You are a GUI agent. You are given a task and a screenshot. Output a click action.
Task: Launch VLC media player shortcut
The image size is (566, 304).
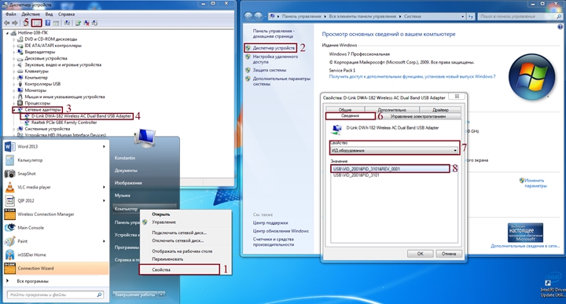[x=34, y=187]
